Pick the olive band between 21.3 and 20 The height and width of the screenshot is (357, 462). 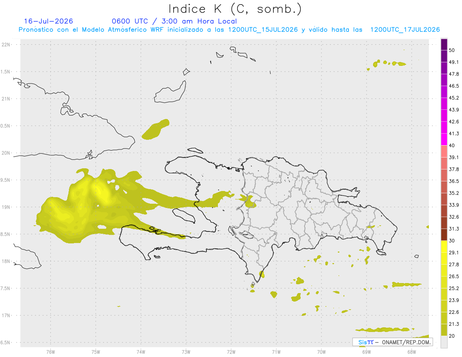click(444, 330)
